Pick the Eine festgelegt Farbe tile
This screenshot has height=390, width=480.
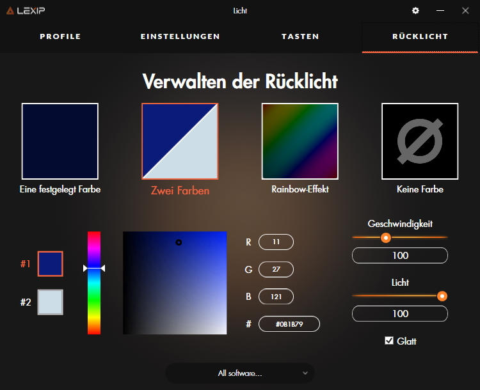click(x=60, y=141)
